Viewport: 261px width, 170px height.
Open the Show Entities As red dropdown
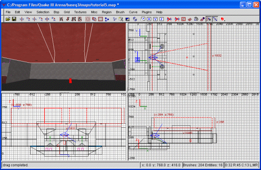pos(223,19)
